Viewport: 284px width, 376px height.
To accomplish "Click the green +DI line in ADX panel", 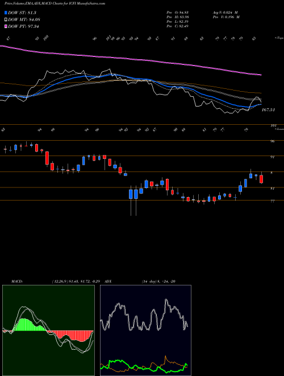I will 117,361.
